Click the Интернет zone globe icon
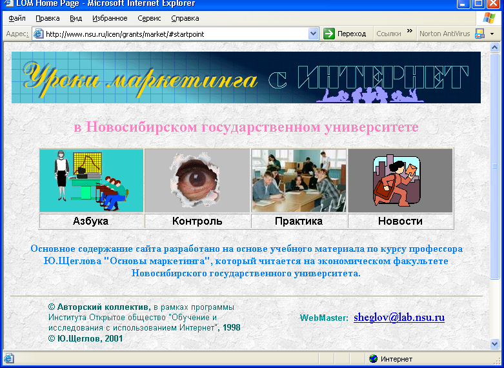 coord(373,359)
